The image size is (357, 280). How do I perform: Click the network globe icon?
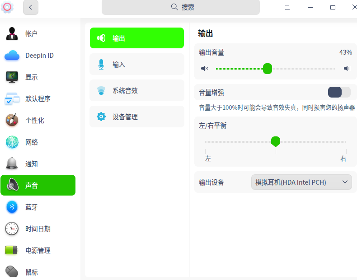click(x=12, y=142)
